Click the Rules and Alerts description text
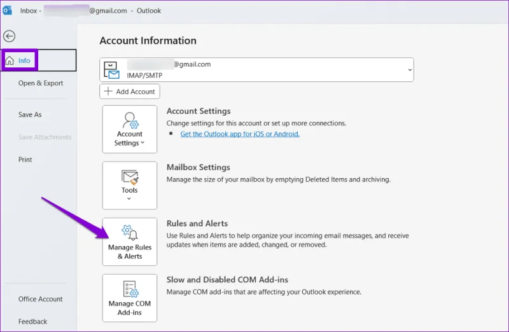 coord(288,240)
